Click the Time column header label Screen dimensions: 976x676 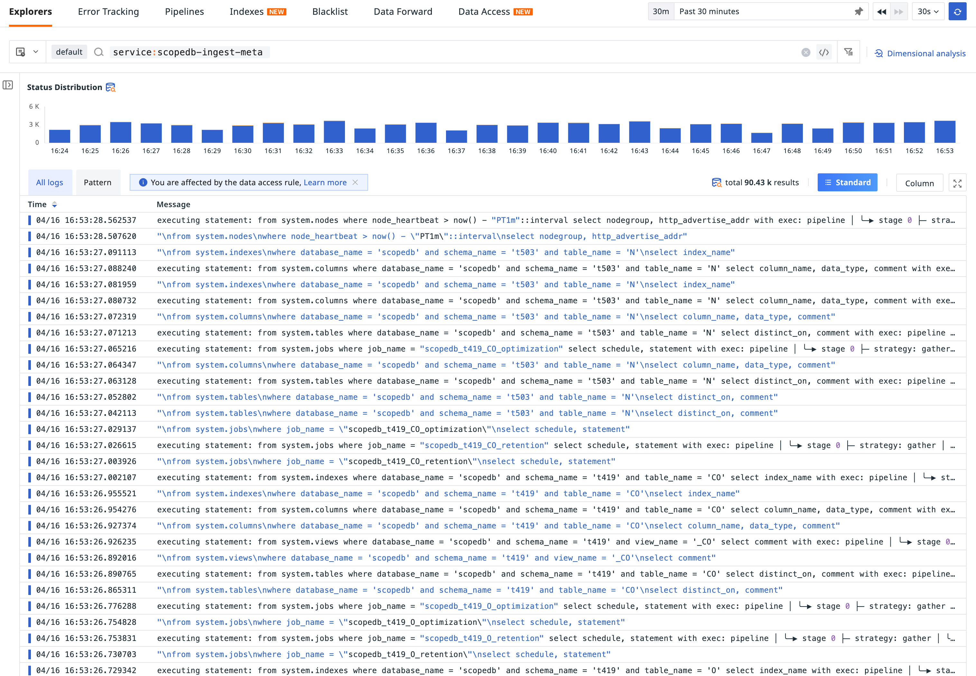[37, 205]
